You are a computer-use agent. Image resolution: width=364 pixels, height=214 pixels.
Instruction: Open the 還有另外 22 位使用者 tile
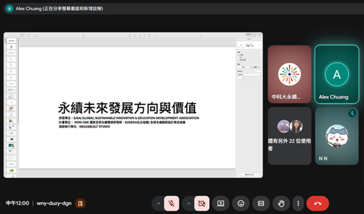coord(290,136)
